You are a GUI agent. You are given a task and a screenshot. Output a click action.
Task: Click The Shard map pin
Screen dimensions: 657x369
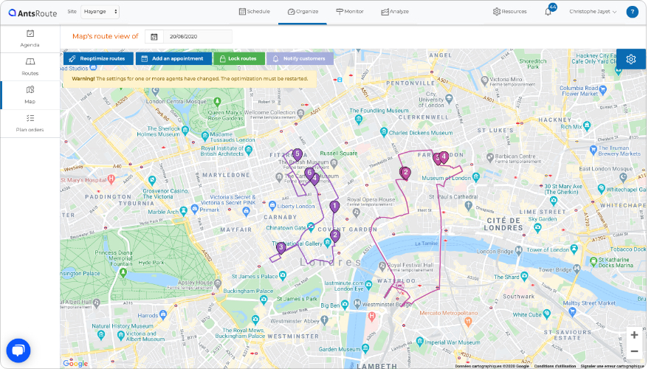tap(524, 276)
